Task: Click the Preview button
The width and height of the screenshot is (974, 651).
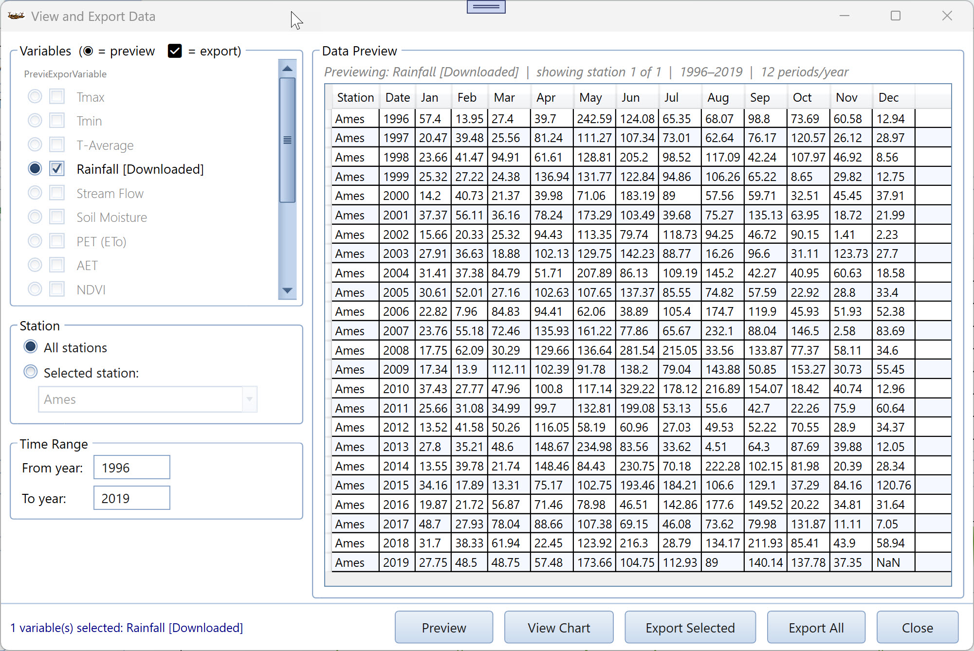Action: [x=444, y=628]
